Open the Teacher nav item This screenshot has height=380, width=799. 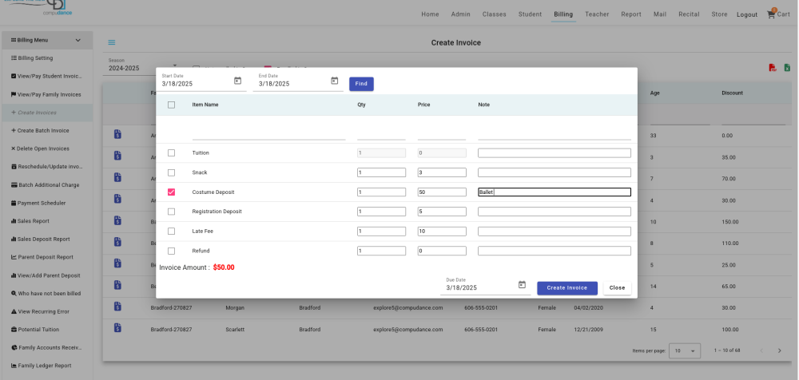tap(597, 14)
